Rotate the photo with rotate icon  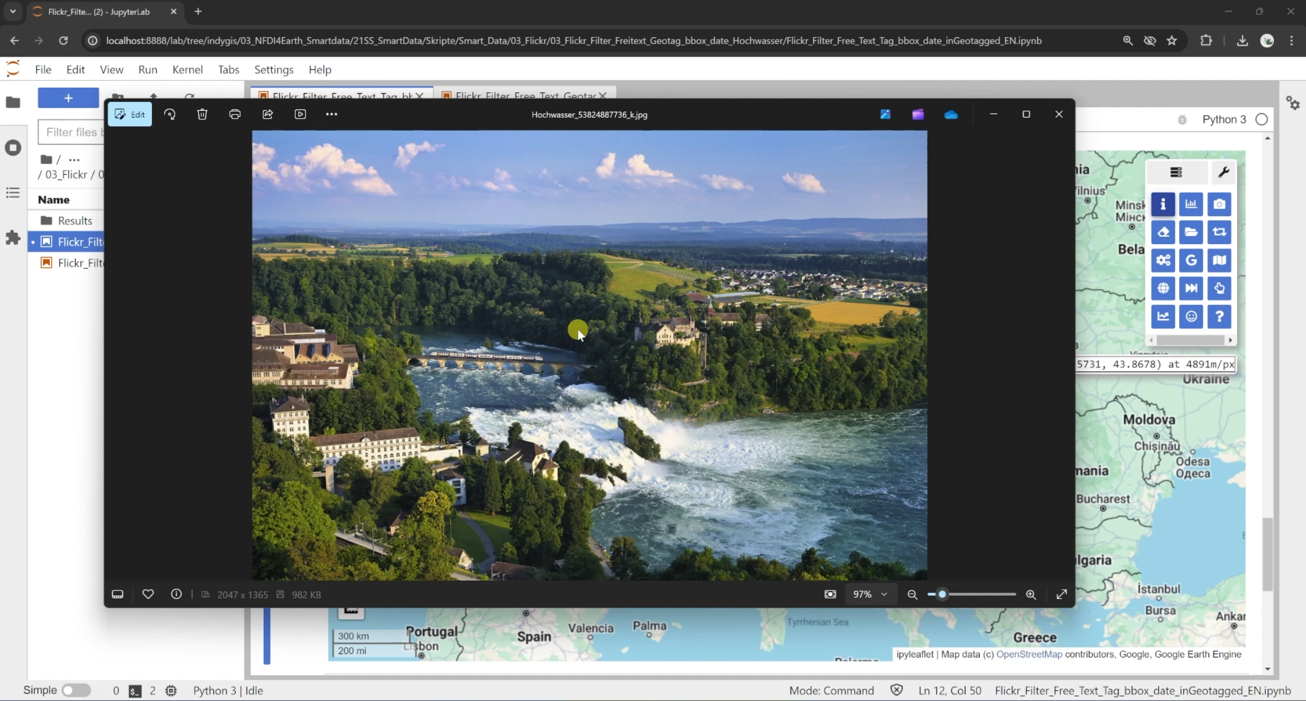[170, 114]
